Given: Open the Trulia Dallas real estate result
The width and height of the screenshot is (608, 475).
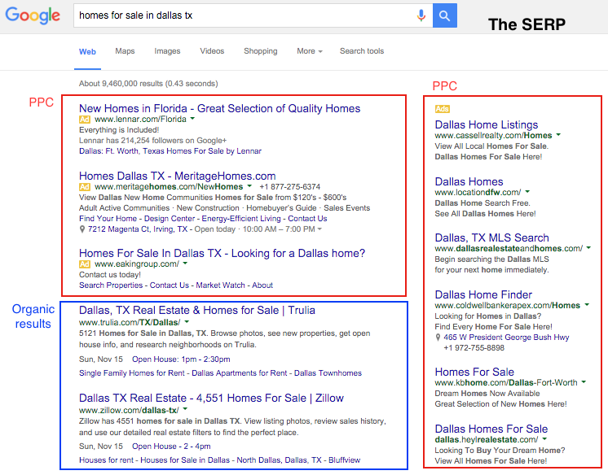Looking at the screenshot, I should coord(197,311).
